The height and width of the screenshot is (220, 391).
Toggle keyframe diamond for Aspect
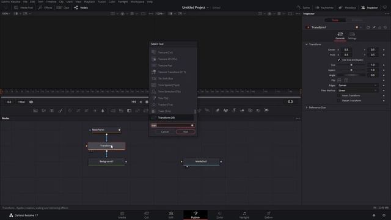[384, 70]
